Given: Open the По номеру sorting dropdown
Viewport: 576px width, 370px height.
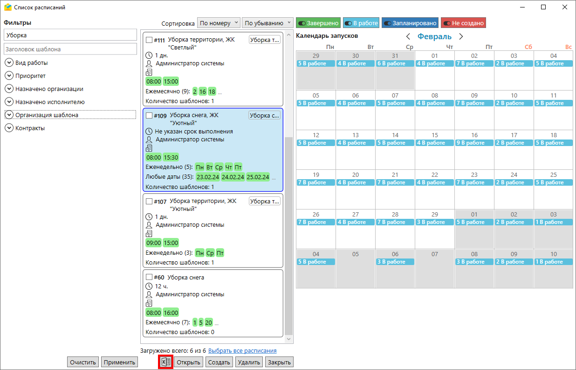Looking at the screenshot, I should [x=219, y=23].
